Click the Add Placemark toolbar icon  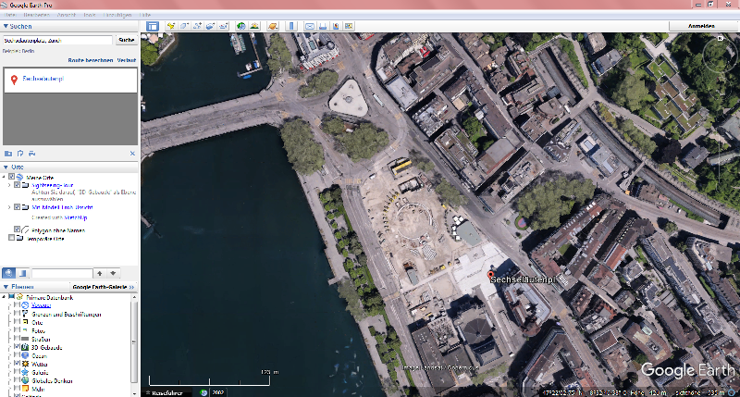pyautogui.click(x=170, y=26)
